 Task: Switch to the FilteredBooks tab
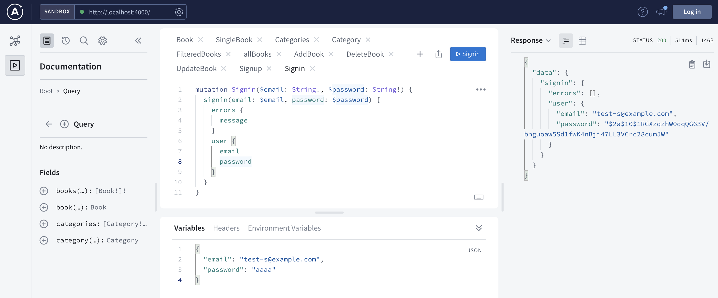198,54
